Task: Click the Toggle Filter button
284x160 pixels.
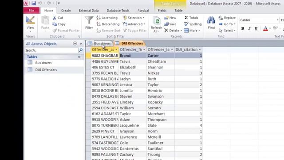Action: point(135,31)
